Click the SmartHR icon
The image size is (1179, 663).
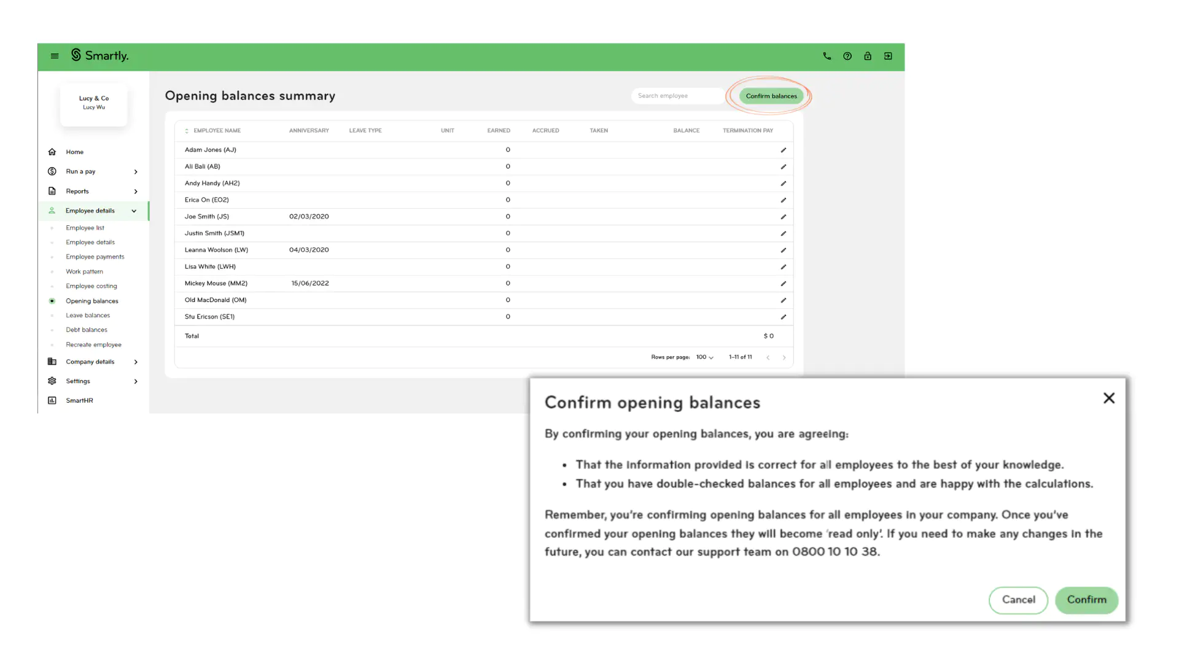tap(53, 400)
